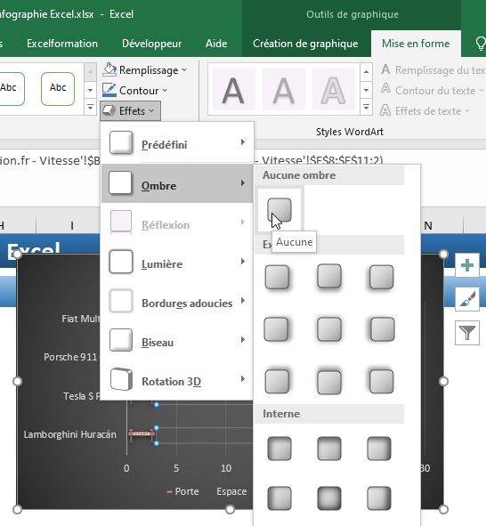Apply the green outlined Abc shape style
The image size is (486, 526).
tap(58, 89)
